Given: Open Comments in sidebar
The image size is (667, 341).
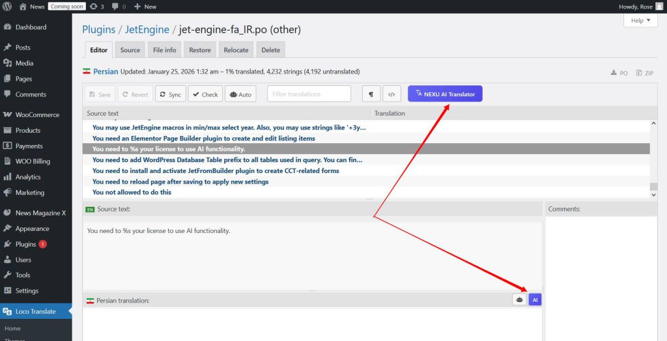Looking at the screenshot, I should (x=31, y=94).
